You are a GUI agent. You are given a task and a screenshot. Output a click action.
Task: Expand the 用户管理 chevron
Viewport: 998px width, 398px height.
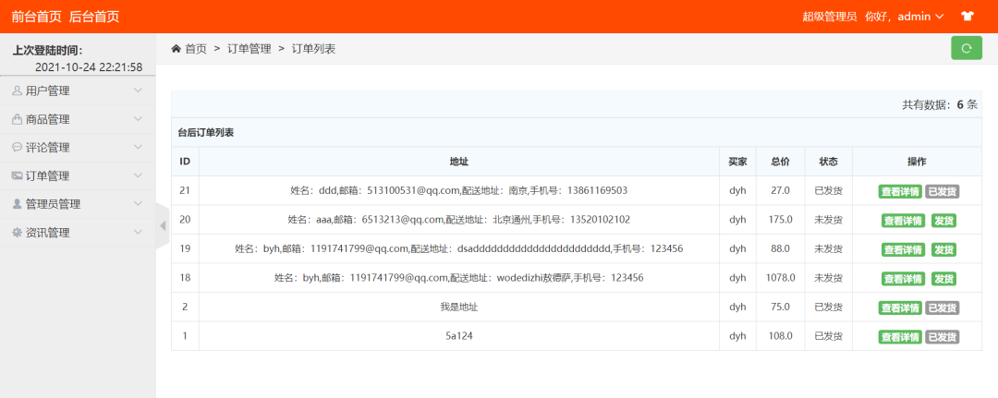pyautogui.click(x=138, y=90)
